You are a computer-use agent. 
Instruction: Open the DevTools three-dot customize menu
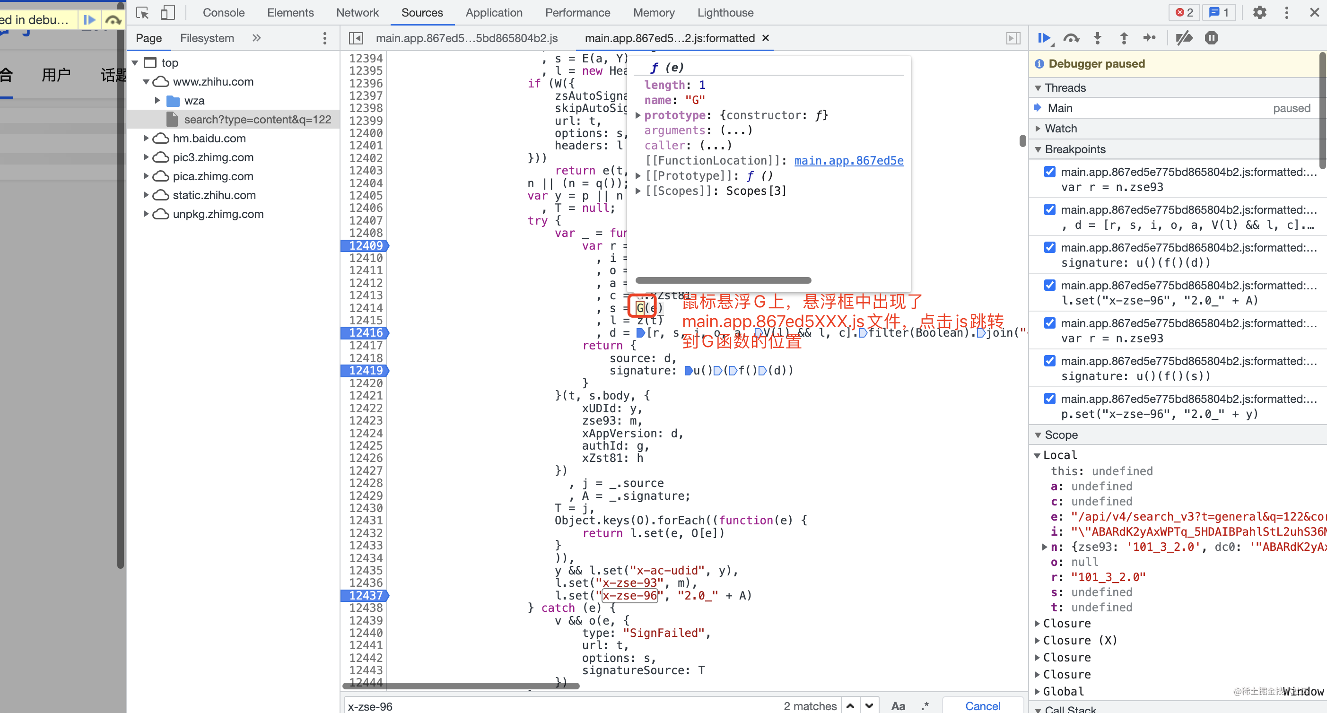[x=1286, y=12]
